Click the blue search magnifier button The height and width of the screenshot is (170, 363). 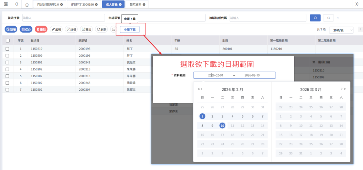tap(315, 18)
